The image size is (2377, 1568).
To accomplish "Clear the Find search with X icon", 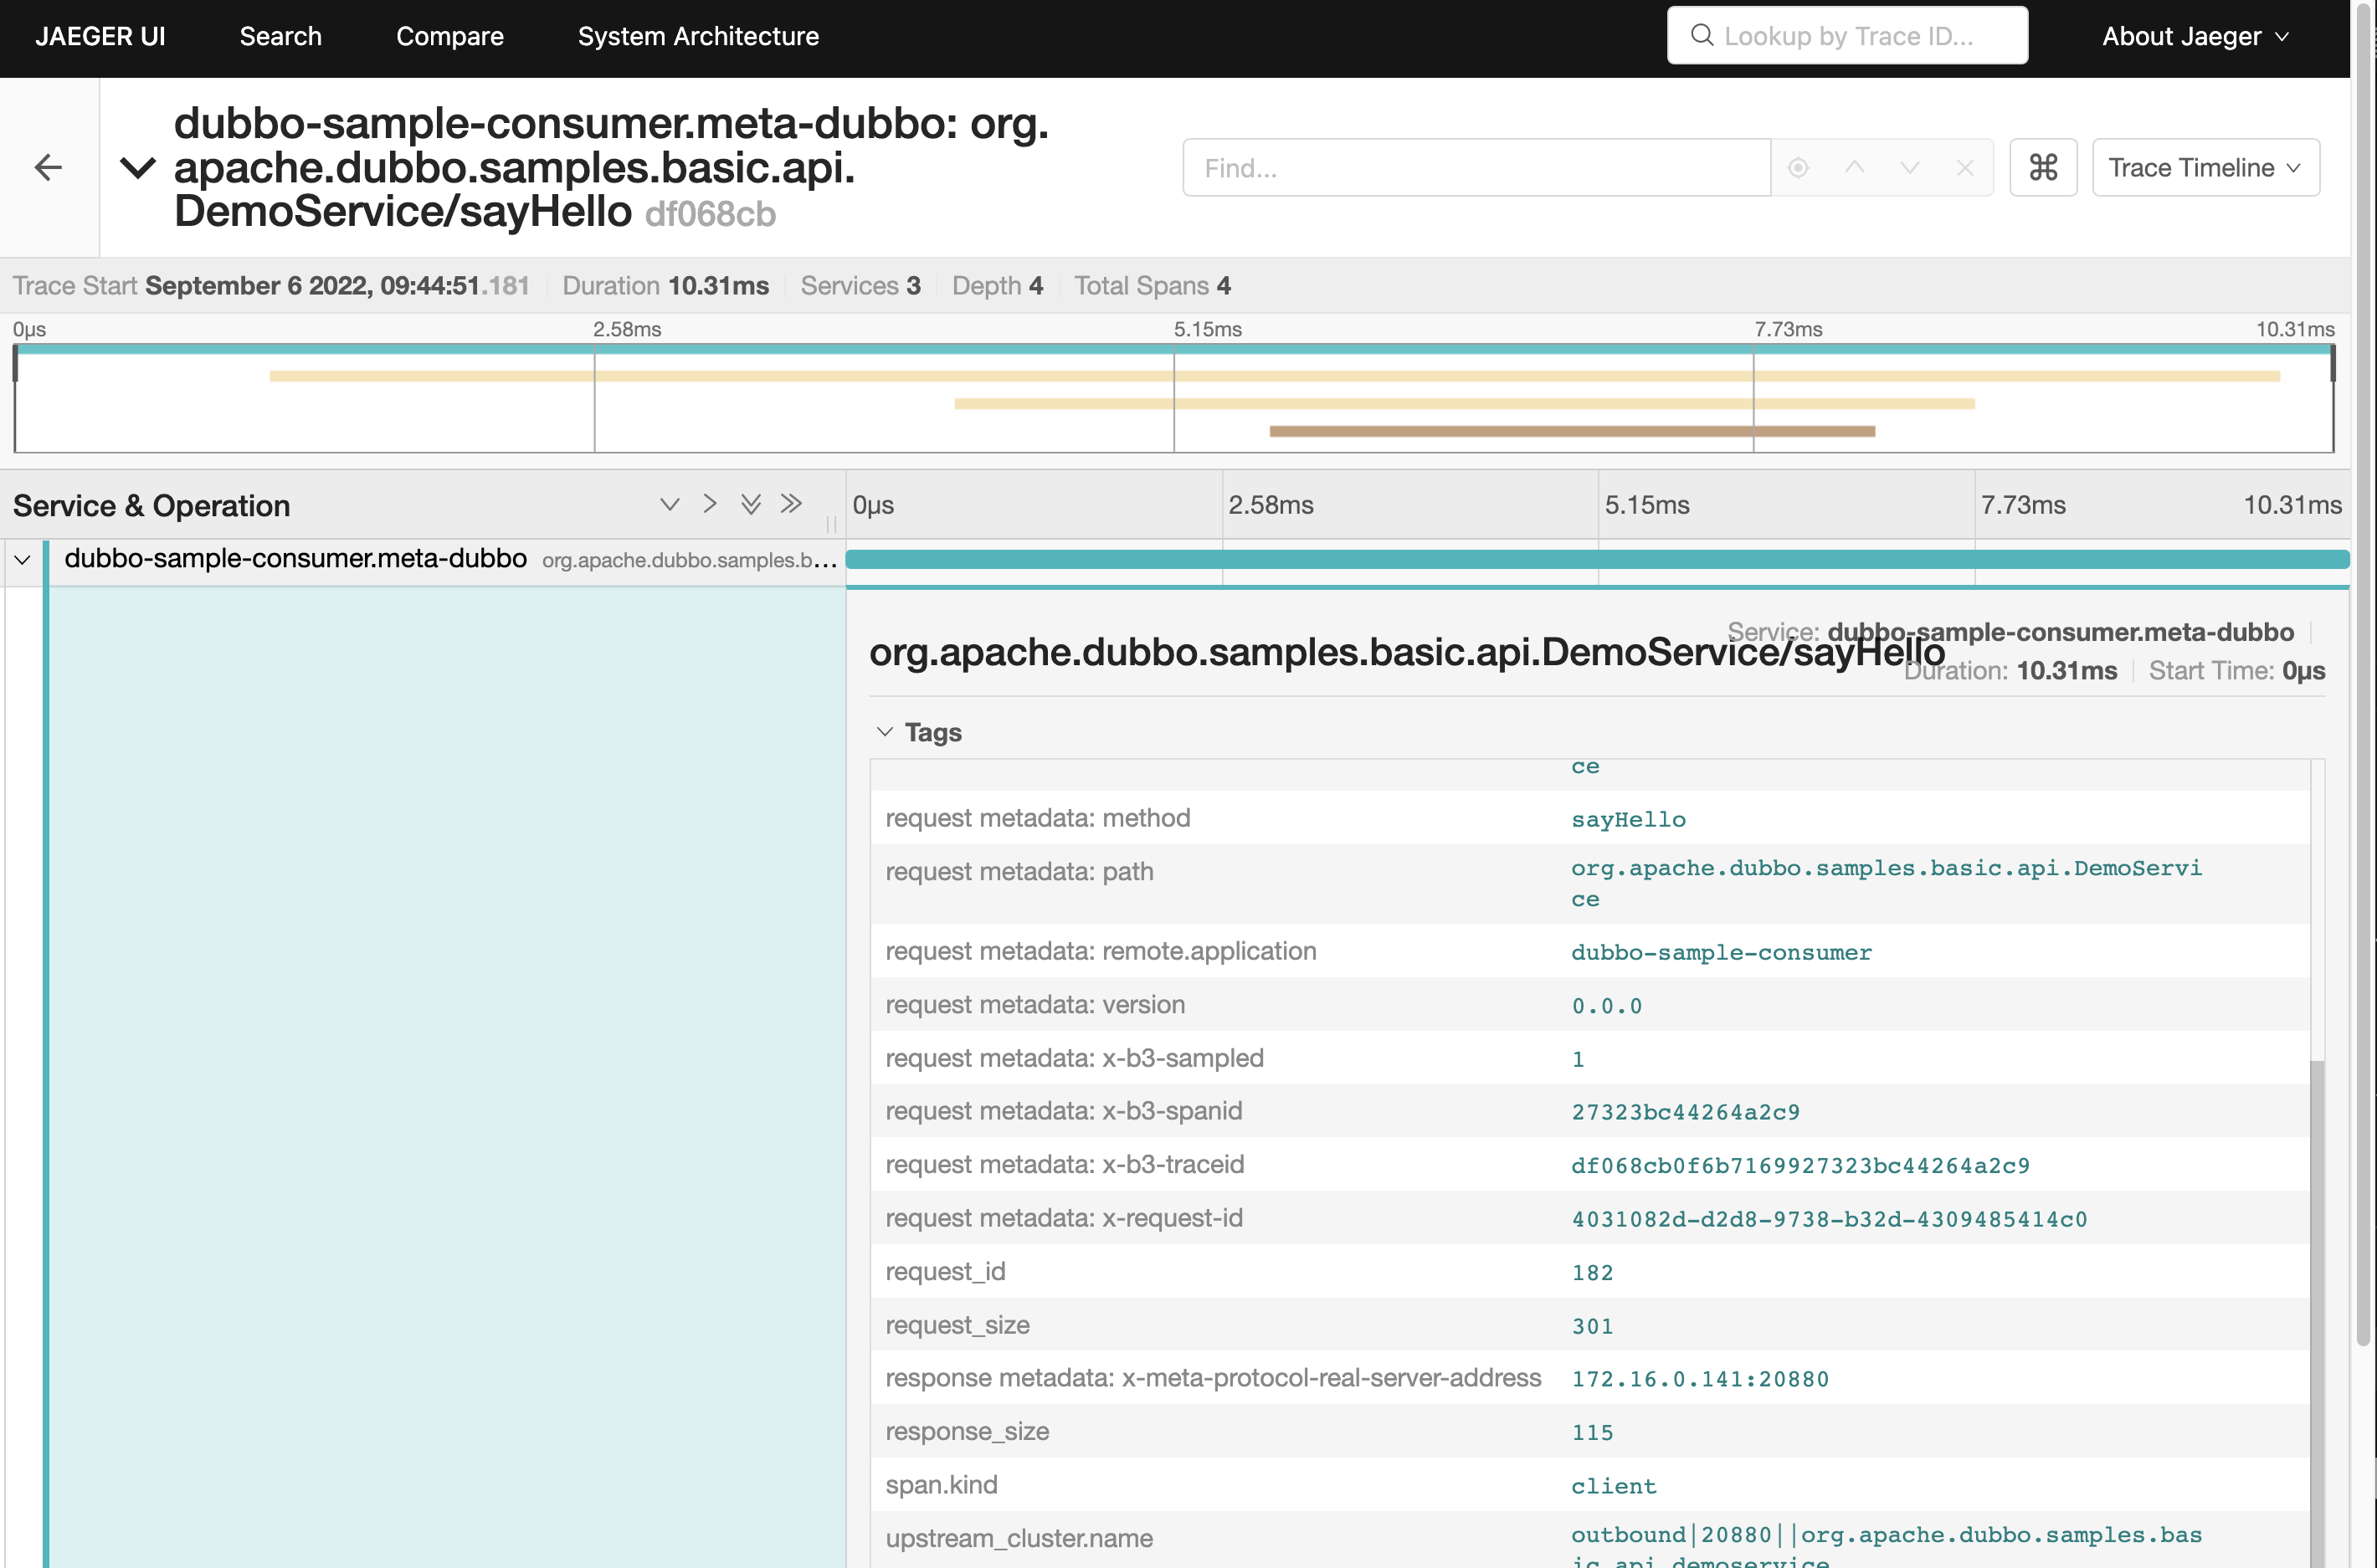I will point(1964,167).
